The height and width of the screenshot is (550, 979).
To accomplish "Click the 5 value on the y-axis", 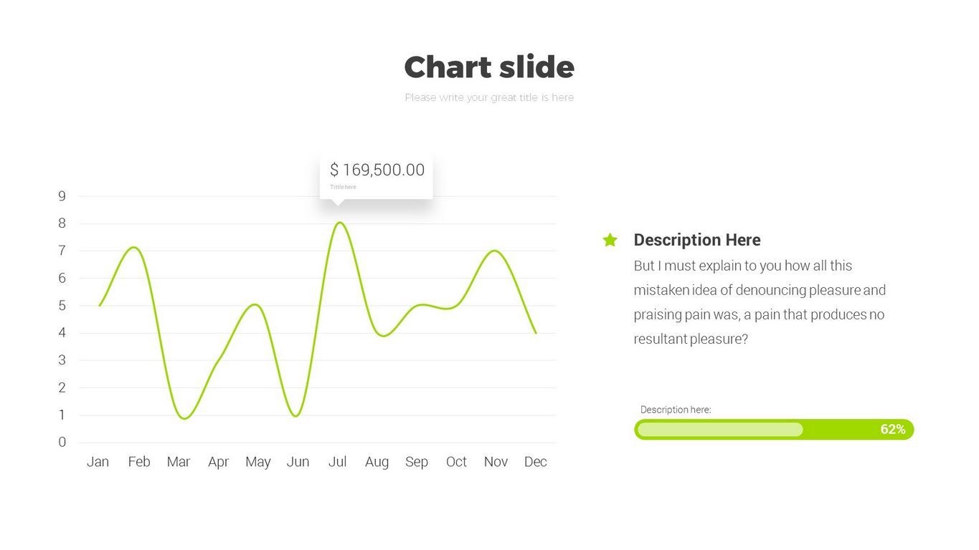I will 62,306.
